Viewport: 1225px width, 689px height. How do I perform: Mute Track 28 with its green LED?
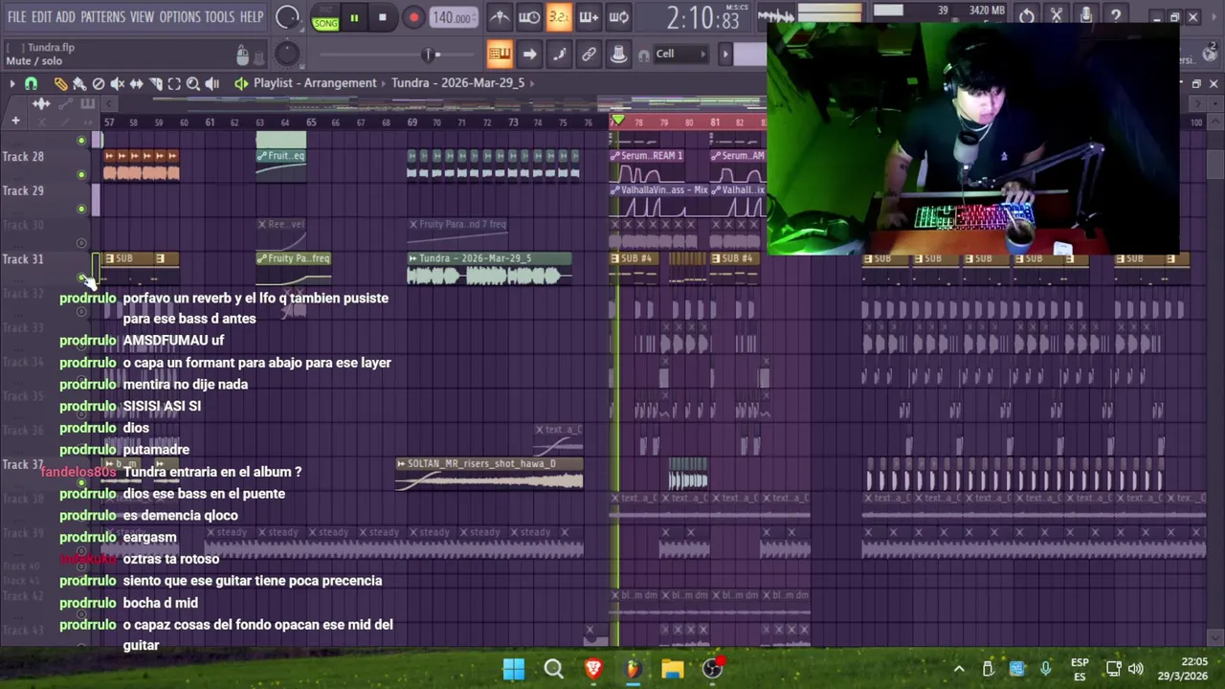[x=81, y=174]
